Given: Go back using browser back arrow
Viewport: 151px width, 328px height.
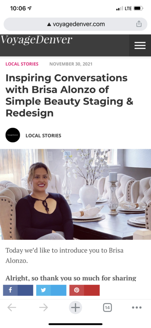Looking at the screenshot, I should (12, 308).
